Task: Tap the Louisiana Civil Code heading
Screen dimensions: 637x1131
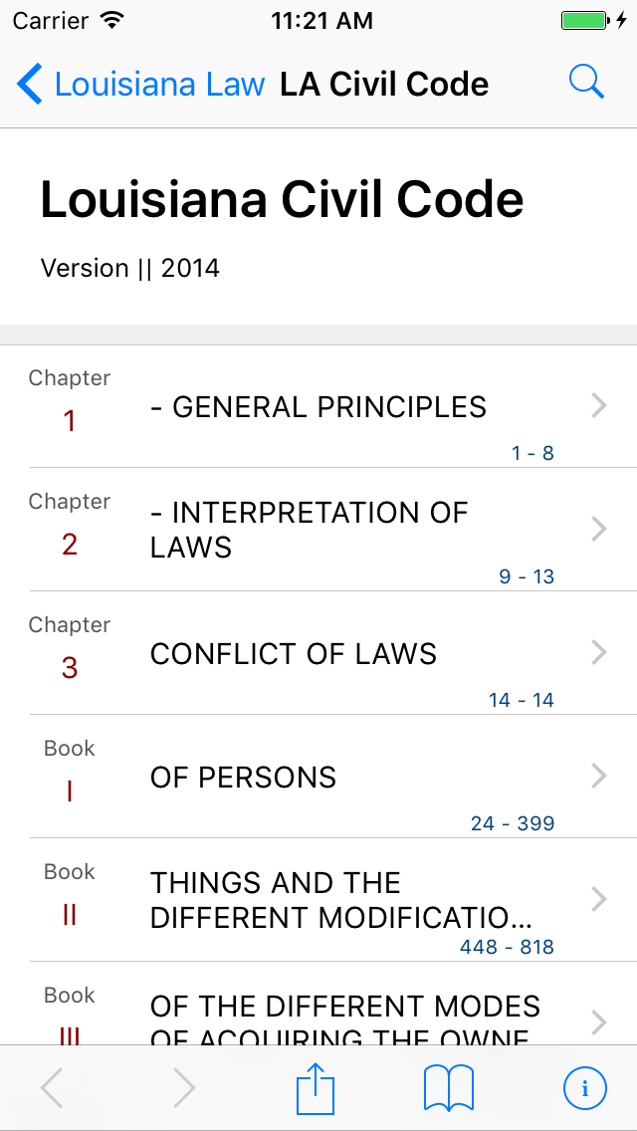Action: [x=282, y=200]
